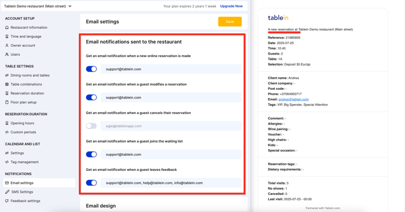This screenshot has width=405, height=212.
Task: Save the email settings
Action: [x=230, y=22]
